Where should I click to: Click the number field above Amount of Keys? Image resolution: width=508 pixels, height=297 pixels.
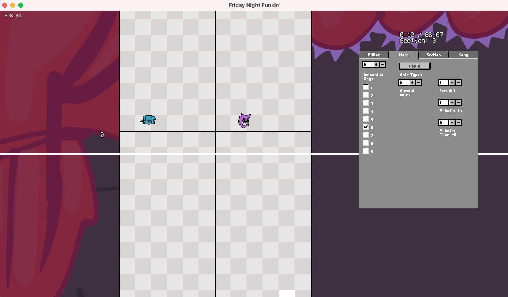coord(367,65)
